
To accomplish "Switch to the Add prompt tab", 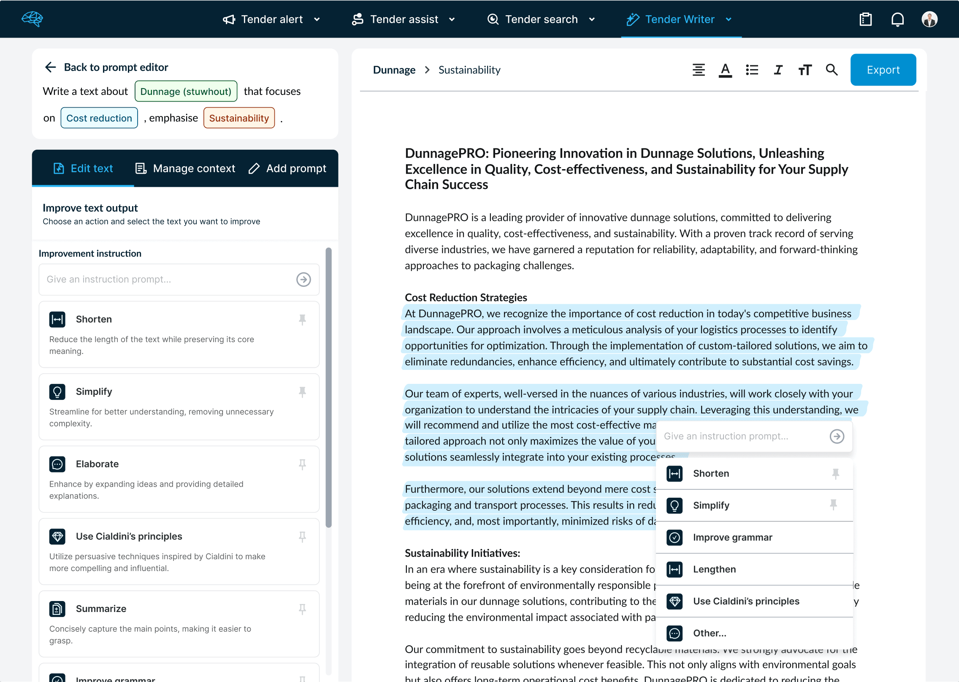I will click(287, 168).
